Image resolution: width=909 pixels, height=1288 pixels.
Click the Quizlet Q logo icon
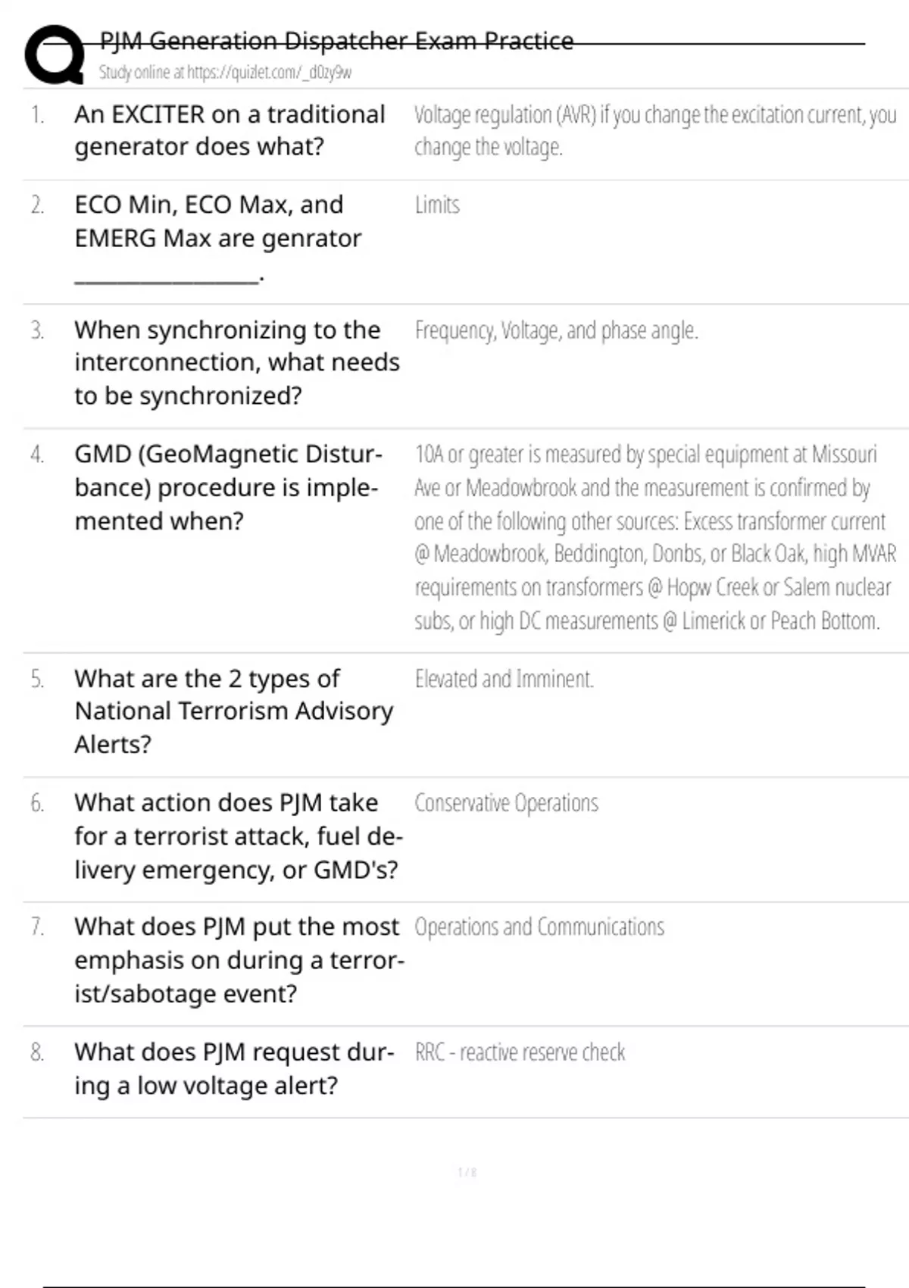pyautogui.click(x=55, y=54)
